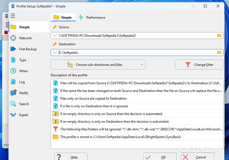229x160 pixels.
Task: Expand the Destination path dropdown arrow
Action: (x=55, y=53)
